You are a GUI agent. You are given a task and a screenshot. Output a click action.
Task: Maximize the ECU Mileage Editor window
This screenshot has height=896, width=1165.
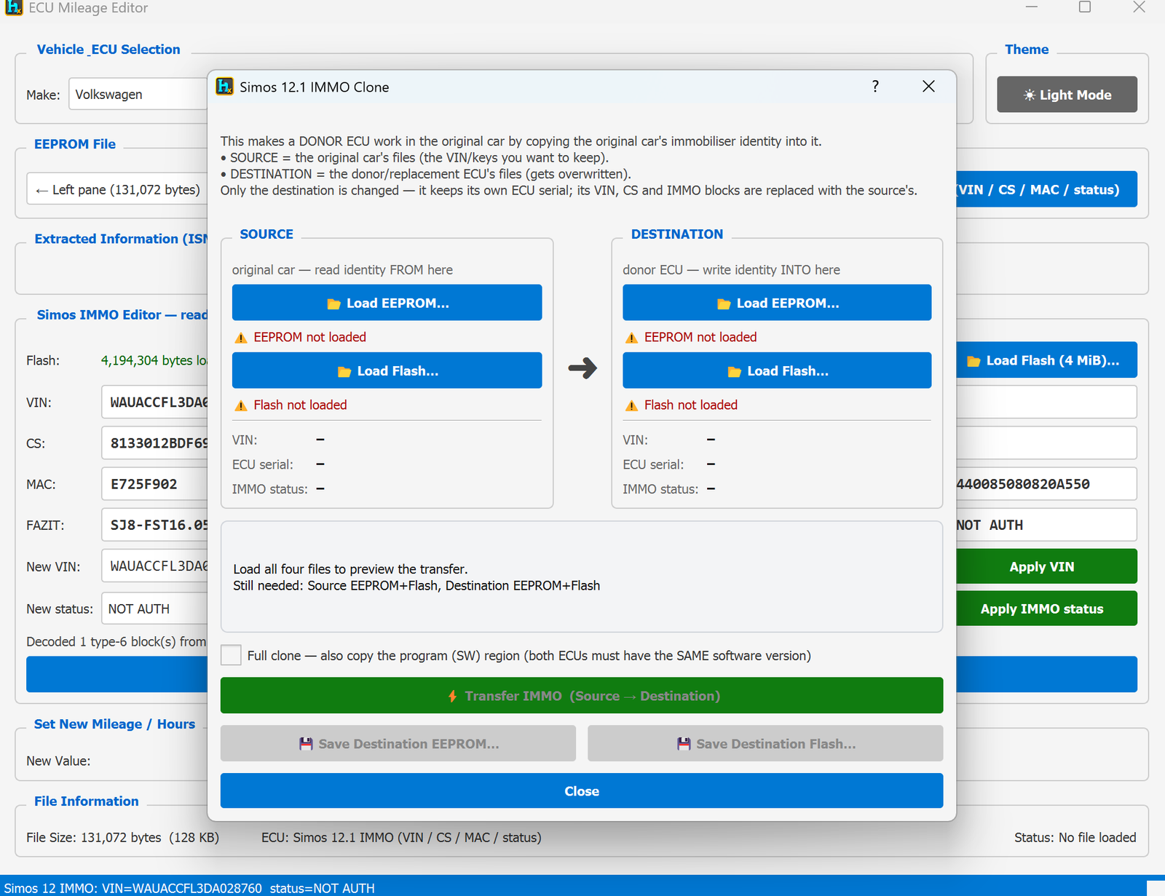pyautogui.click(x=1085, y=7)
